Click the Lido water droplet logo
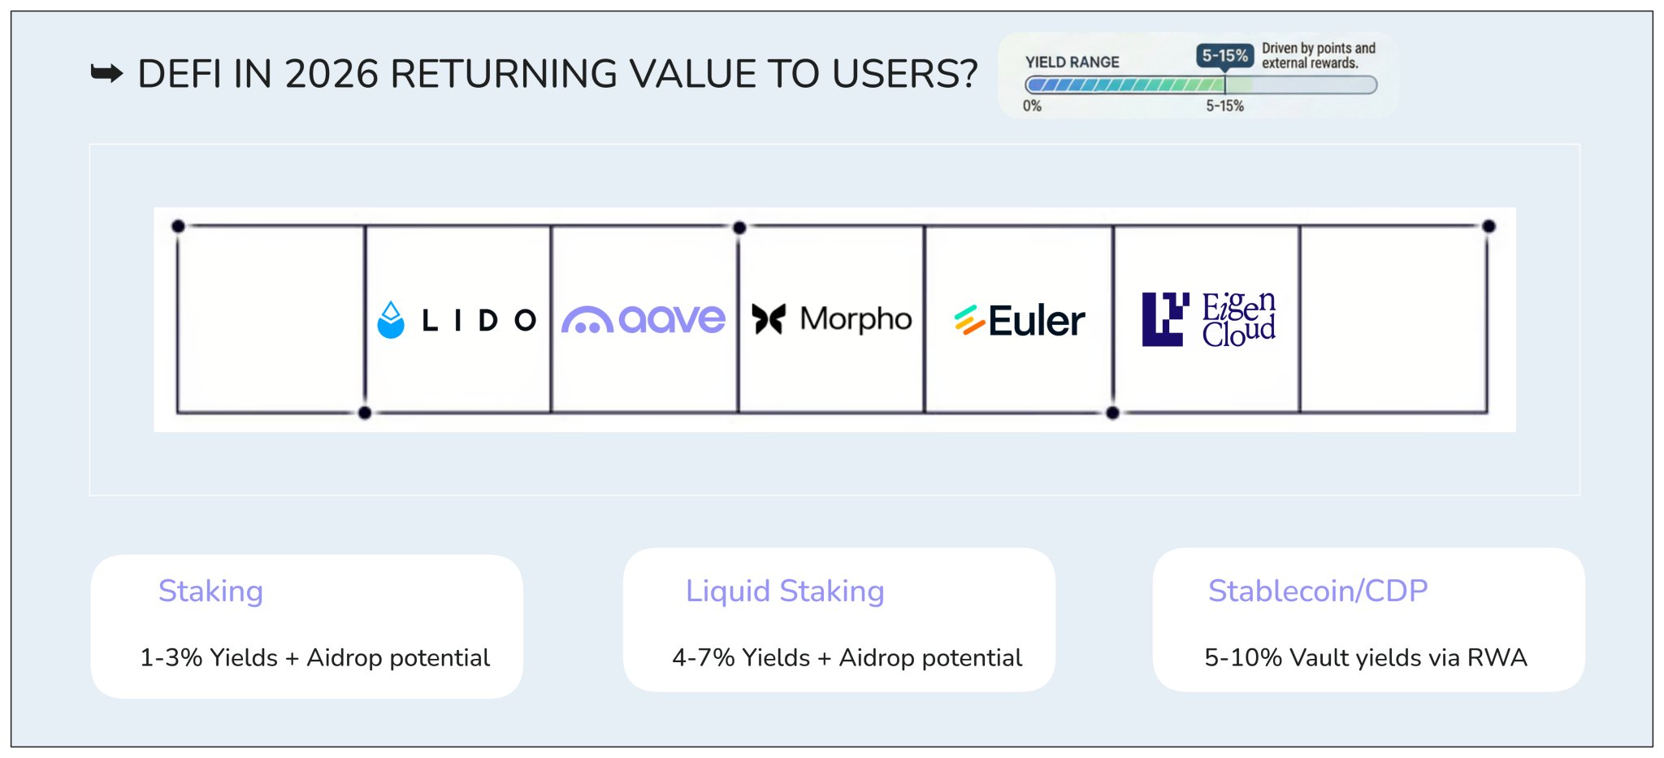Screen dimensions: 1664x758 (x=391, y=320)
